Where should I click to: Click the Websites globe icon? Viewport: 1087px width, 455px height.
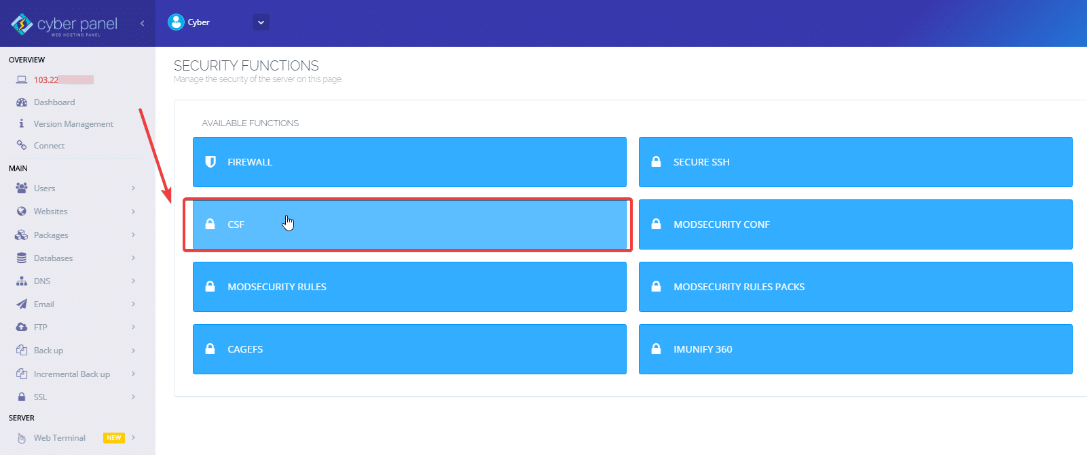[22, 212]
